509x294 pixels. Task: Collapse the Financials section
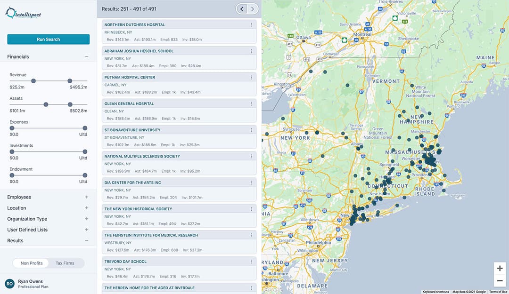[86, 56]
